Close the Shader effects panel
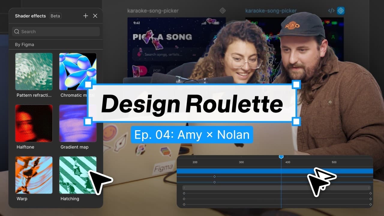Screen dimensions: 384x216 pos(95,16)
